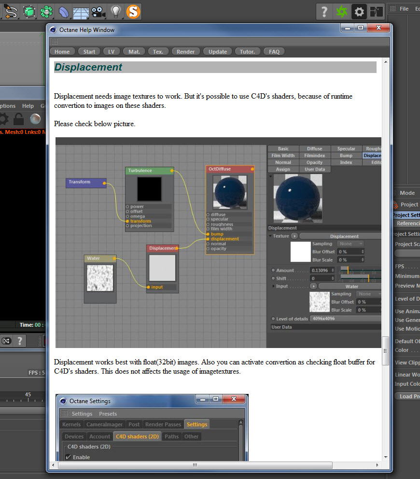Click the Load Preset button in right panel
Image resolution: width=420 pixels, height=479 pixels.
click(x=407, y=396)
